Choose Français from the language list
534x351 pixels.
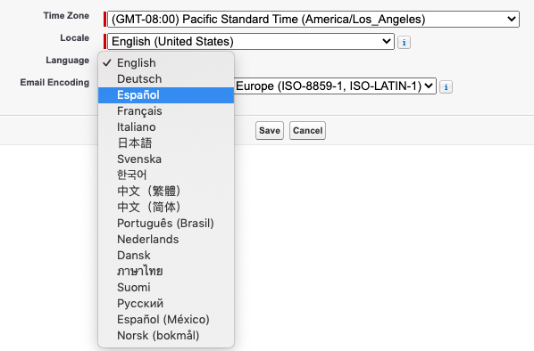point(166,111)
